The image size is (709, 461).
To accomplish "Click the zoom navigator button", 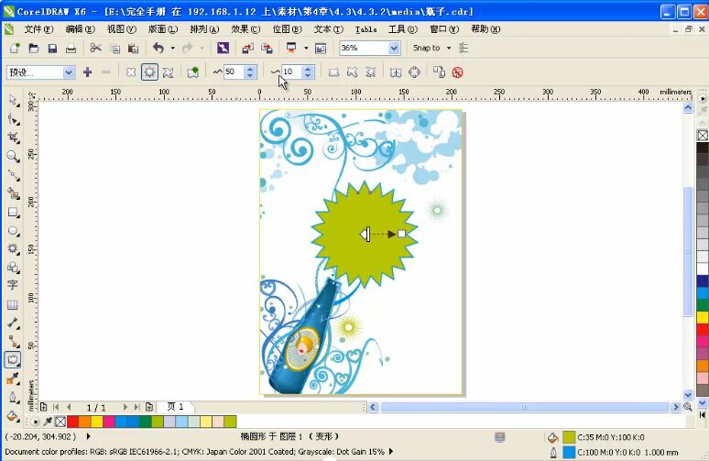I will pos(688,407).
